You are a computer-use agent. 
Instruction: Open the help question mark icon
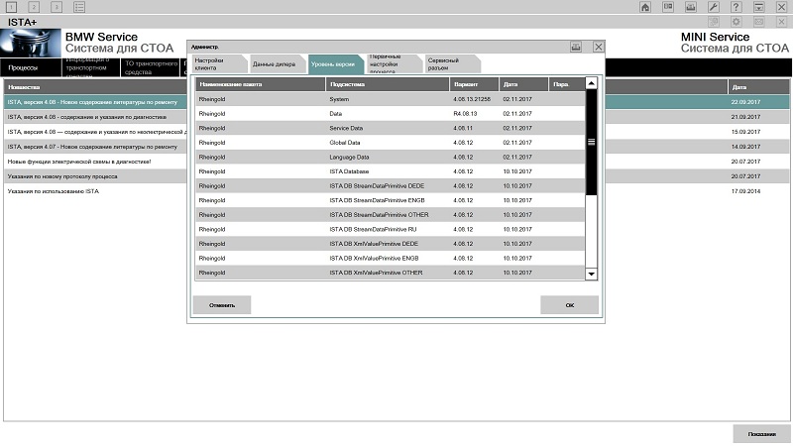[736, 7]
